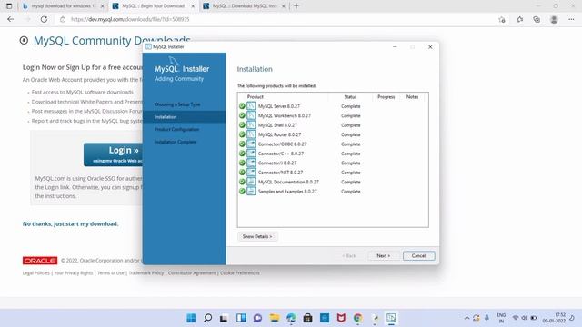Open the Windows Start menu
The height and width of the screenshot is (327, 582).
pyautogui.click(x=191, y=318)
